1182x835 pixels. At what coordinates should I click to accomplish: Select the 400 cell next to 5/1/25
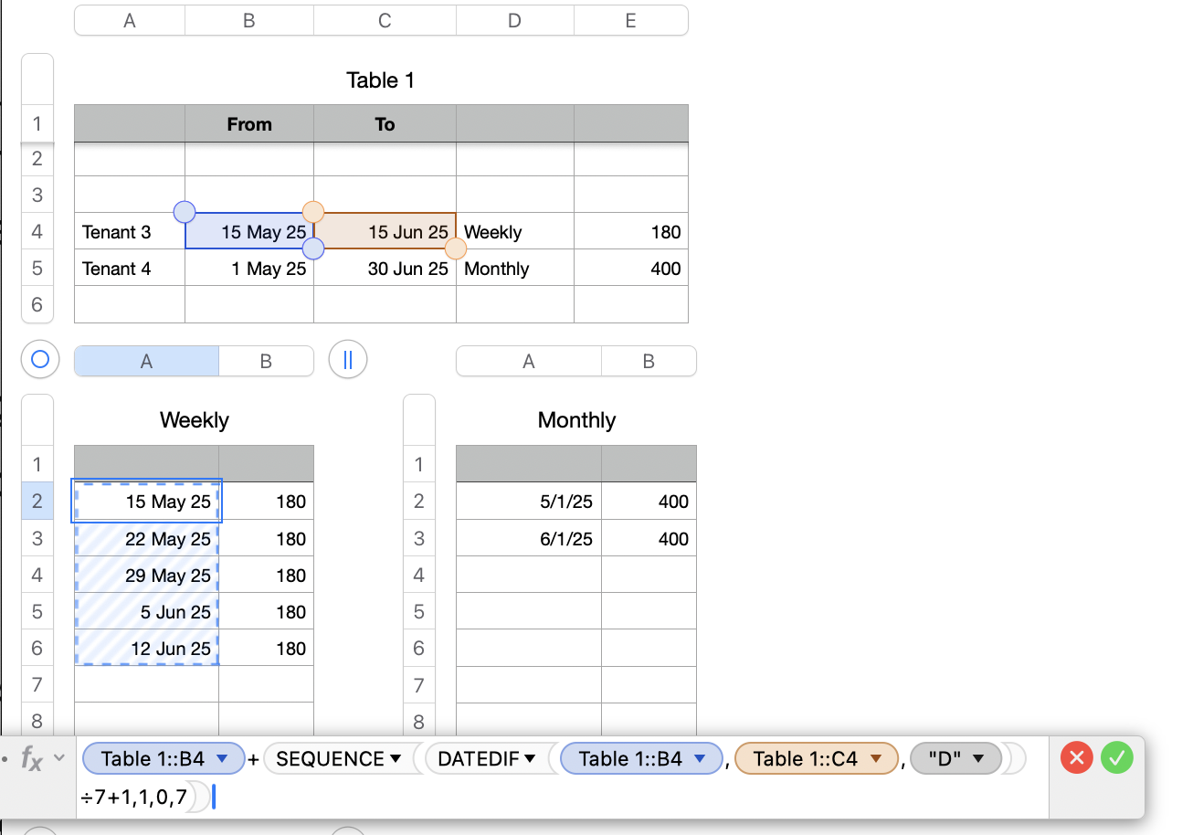[x=649, y=501]
